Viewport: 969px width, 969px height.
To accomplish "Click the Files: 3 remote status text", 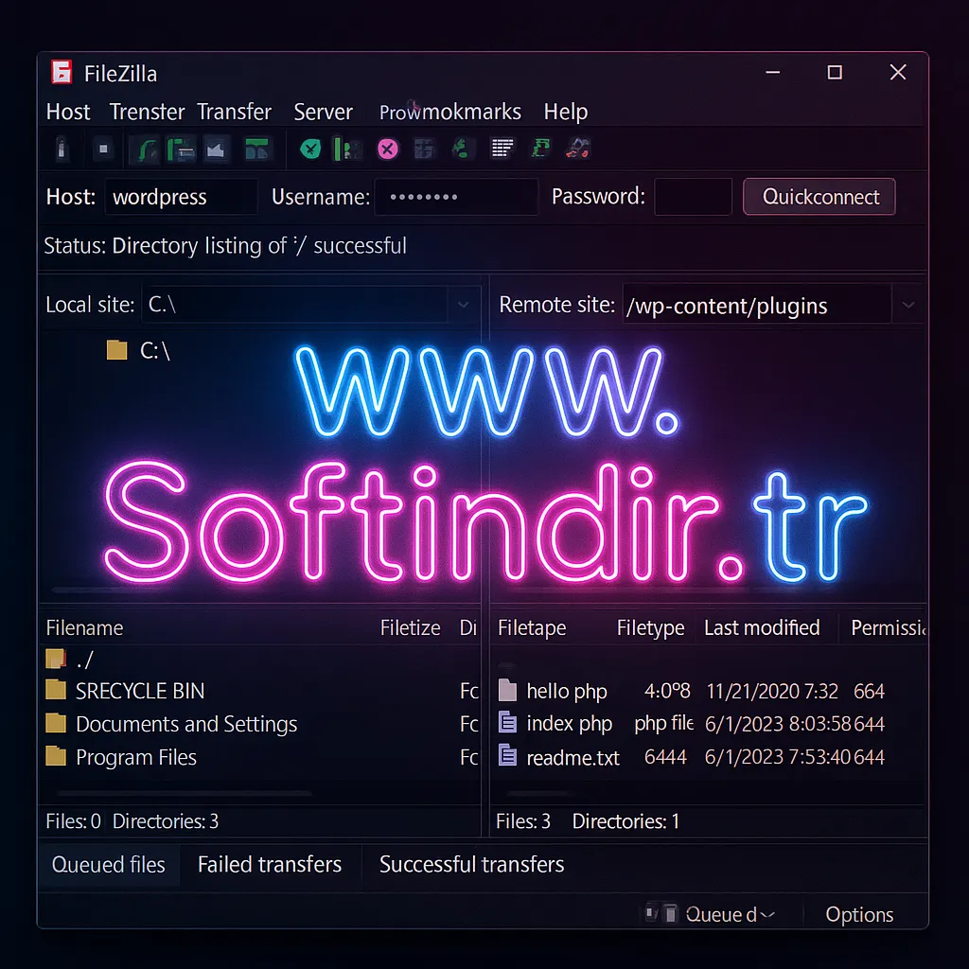I will (x=522, y=820).
